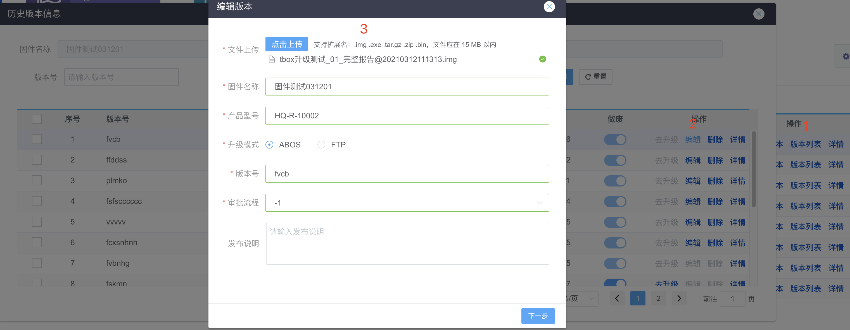Go to next page arrow

pyautogui.click(x=679, y=299)
